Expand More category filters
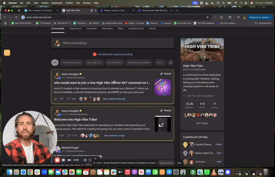 coord(160,62)
